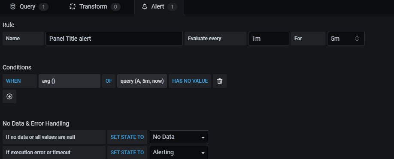This screenshot has width=394, height=159.
Task: Click the No Data & Error Handling heading
Action: tap(36, 123)
